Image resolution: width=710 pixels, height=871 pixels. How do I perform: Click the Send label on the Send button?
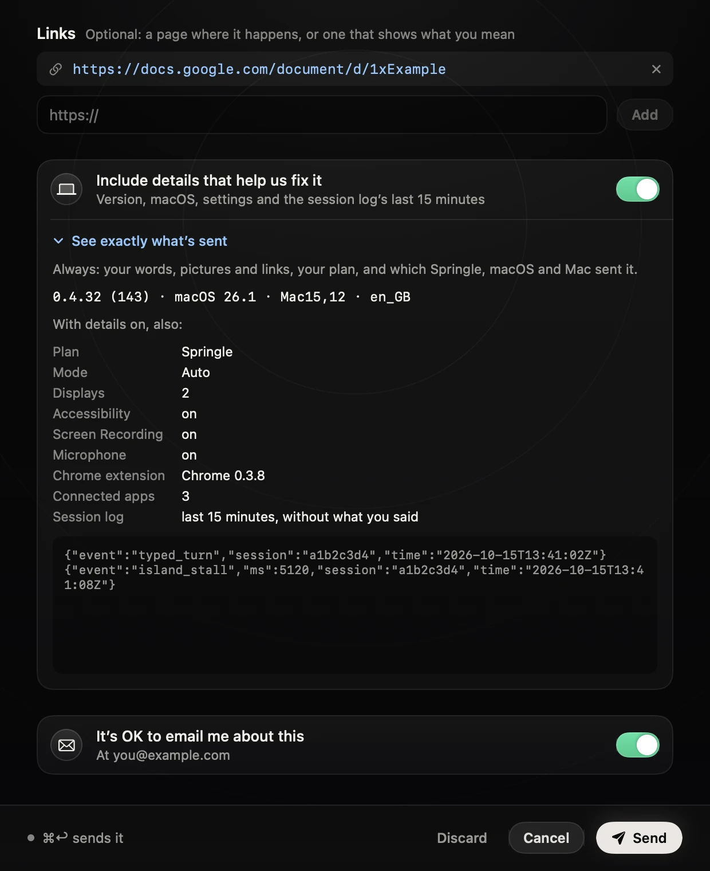pyautogui.click(x=649, y=838)
